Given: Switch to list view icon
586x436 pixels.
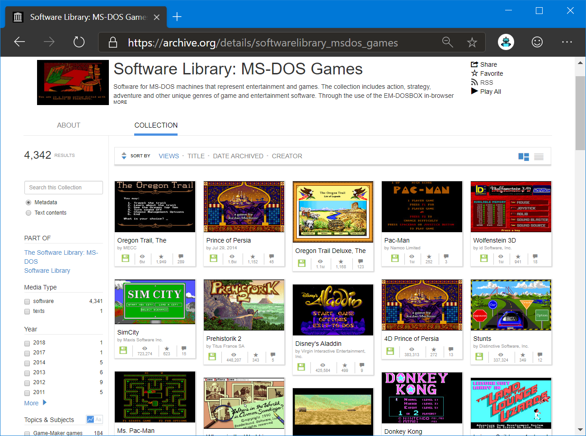Looking at the screenshot, I should (x=539, y=157).
